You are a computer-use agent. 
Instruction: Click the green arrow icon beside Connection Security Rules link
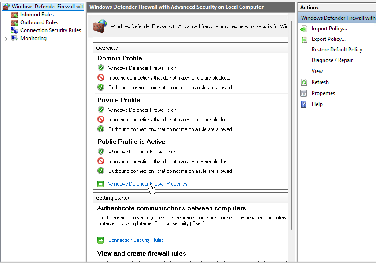[x=101, y=240]
